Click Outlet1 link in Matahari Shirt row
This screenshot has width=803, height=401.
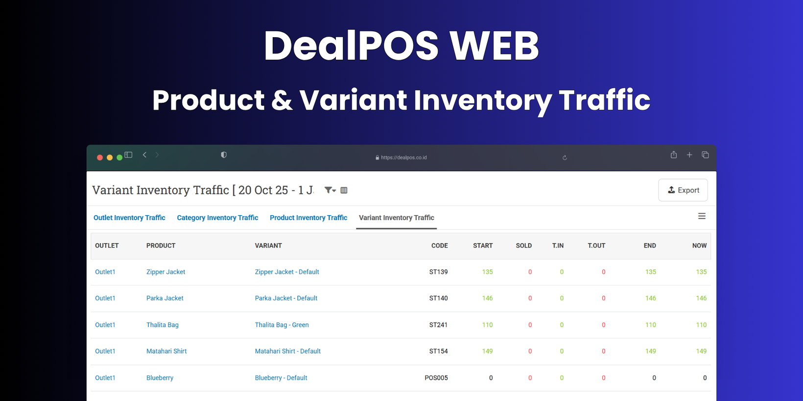[x=105, y=351]
